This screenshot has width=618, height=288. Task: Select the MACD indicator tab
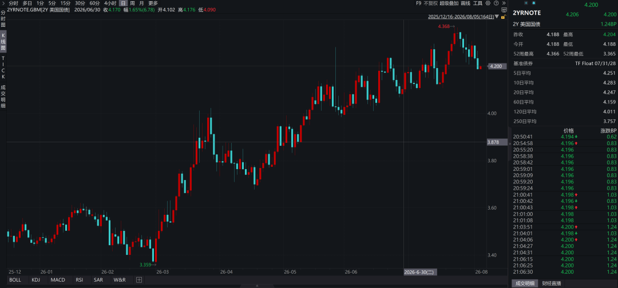point(58,280)
